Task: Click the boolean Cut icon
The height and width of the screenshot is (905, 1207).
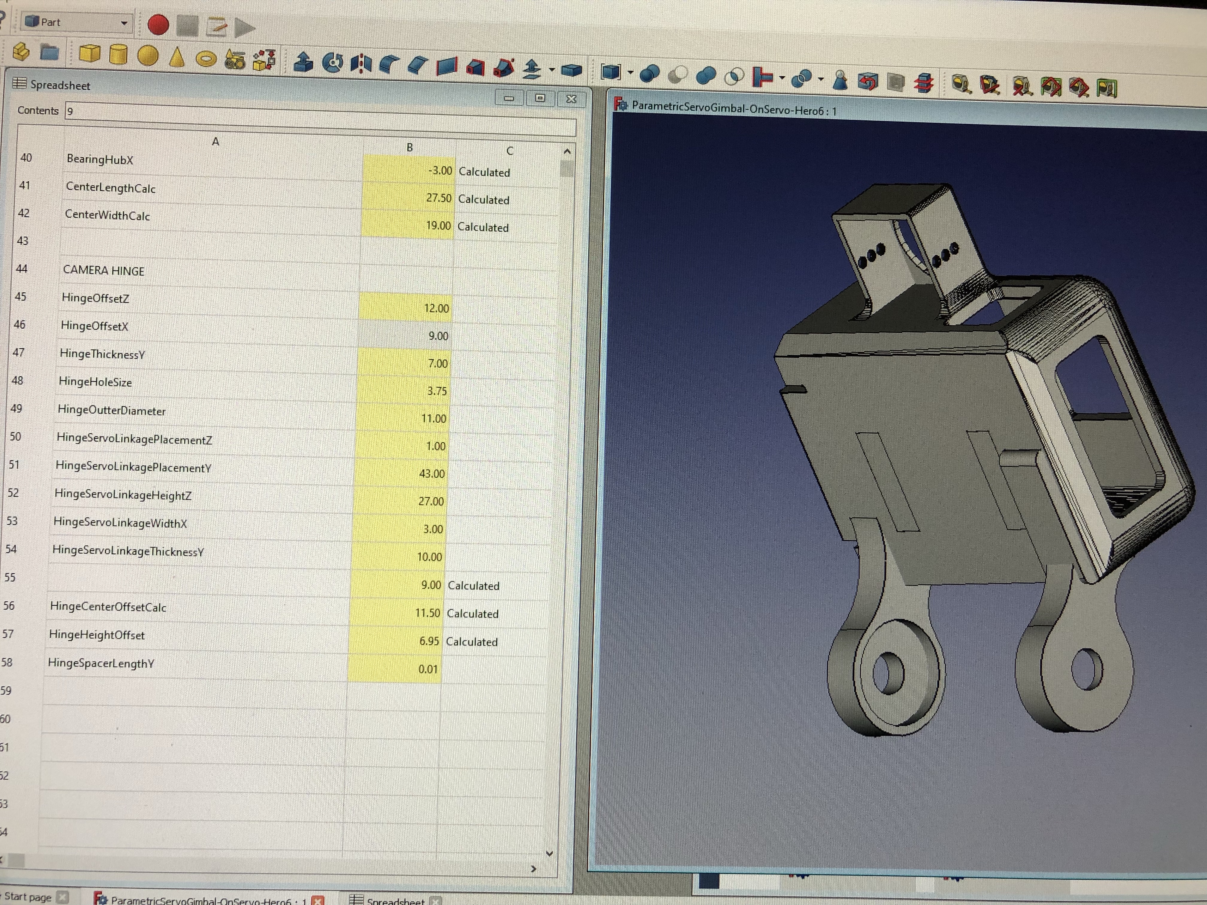Action: tap(678, 75)
